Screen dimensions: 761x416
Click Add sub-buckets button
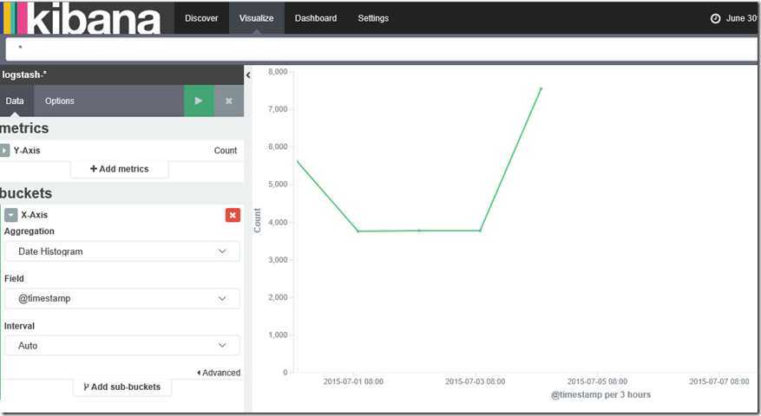(x=121, y=387)
